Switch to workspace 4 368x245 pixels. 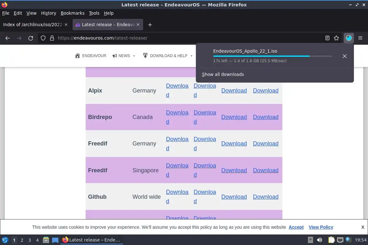37,240
